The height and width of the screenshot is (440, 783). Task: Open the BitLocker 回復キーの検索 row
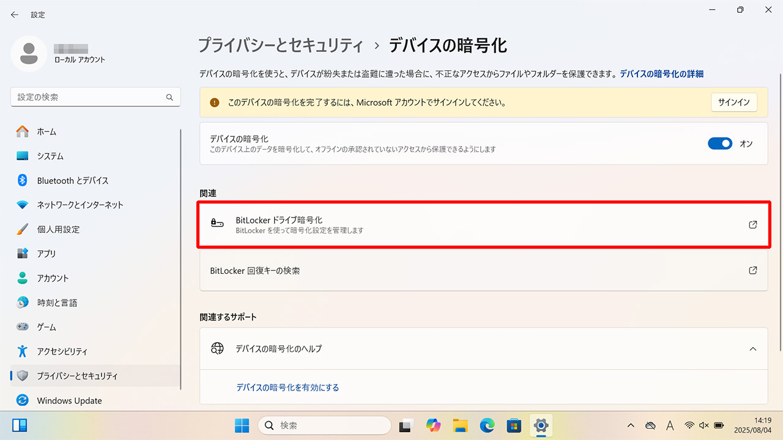click(x=484, y=270)
